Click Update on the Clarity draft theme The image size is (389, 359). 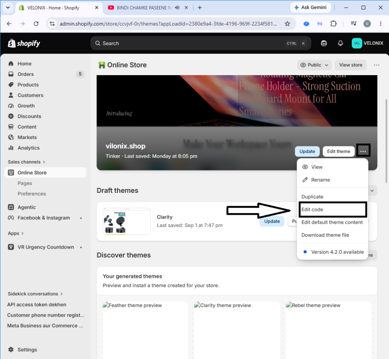coord(272,221)
